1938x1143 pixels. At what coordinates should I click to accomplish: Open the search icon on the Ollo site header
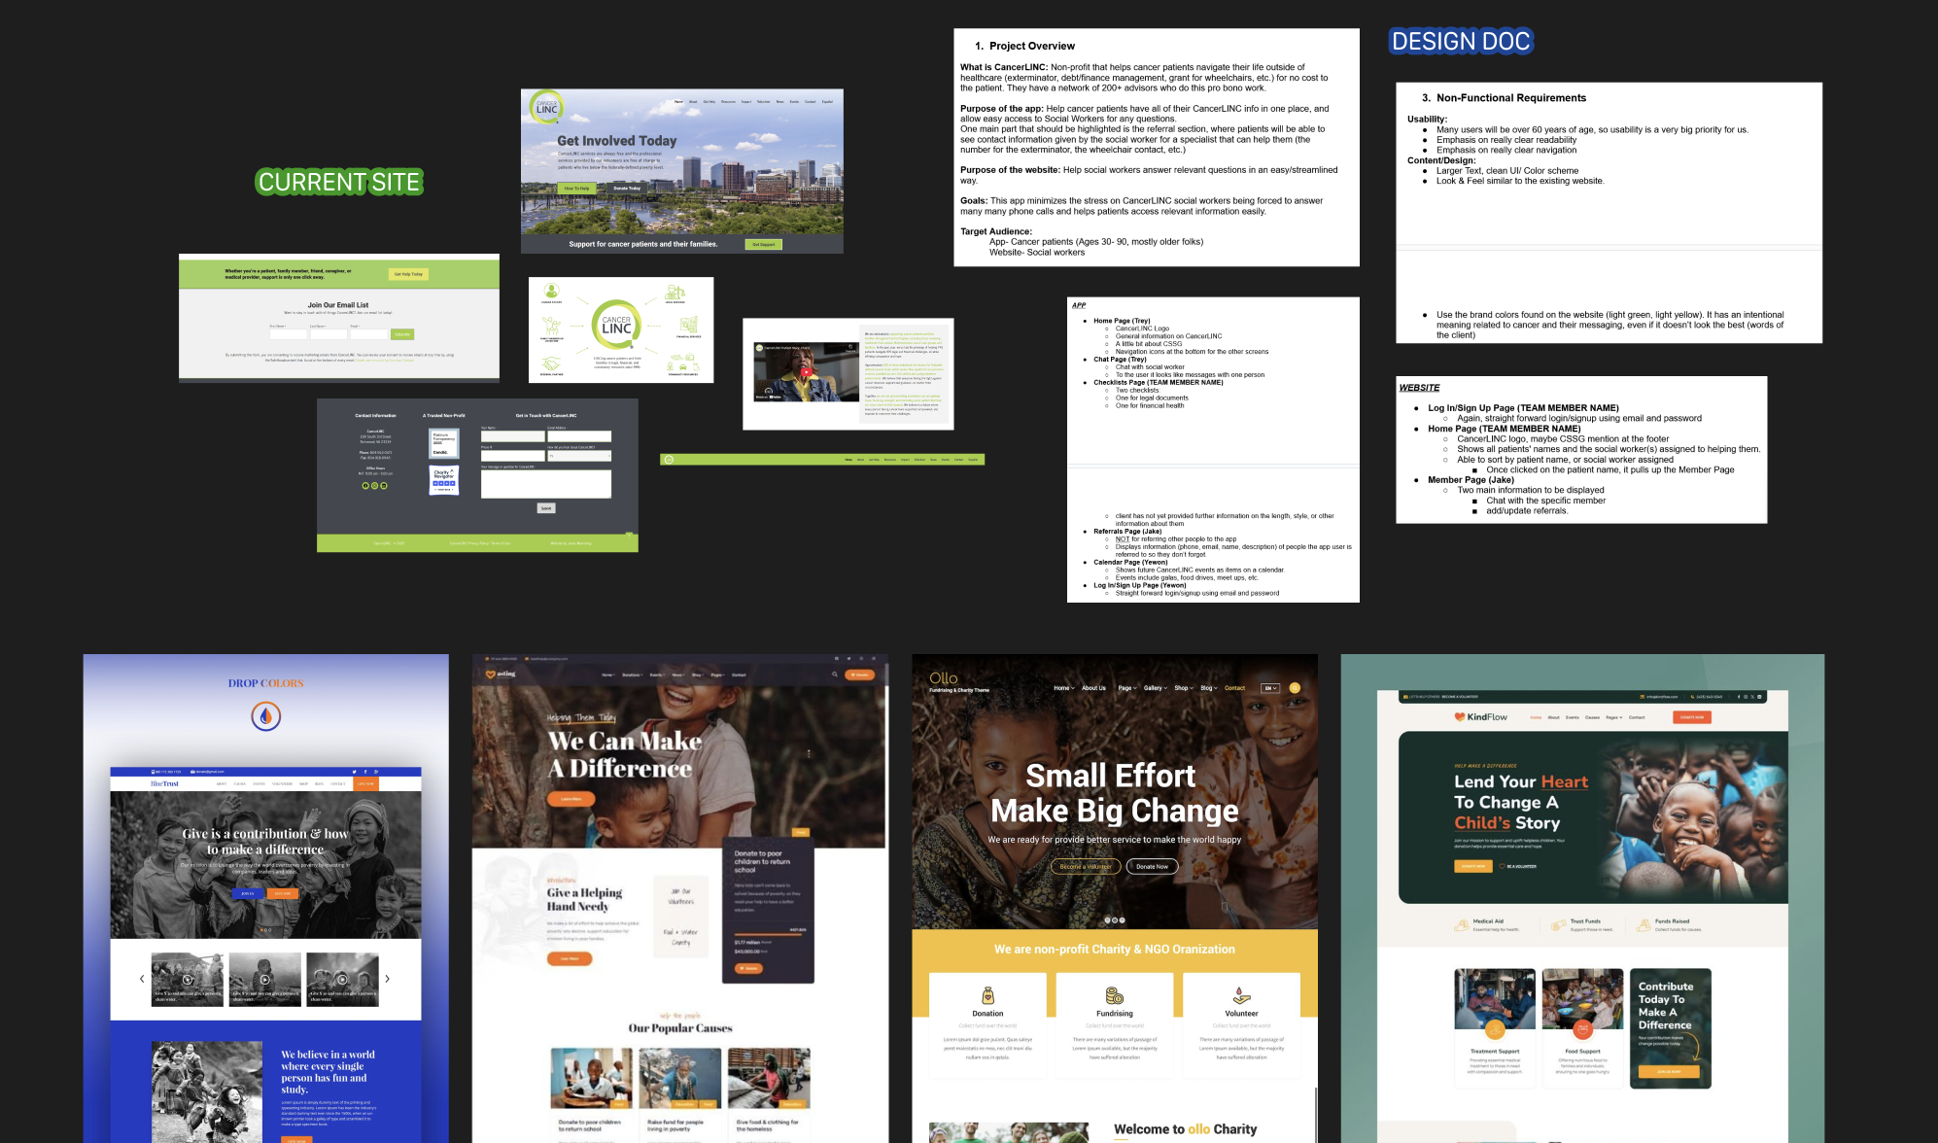click(x=1295, y=688)
